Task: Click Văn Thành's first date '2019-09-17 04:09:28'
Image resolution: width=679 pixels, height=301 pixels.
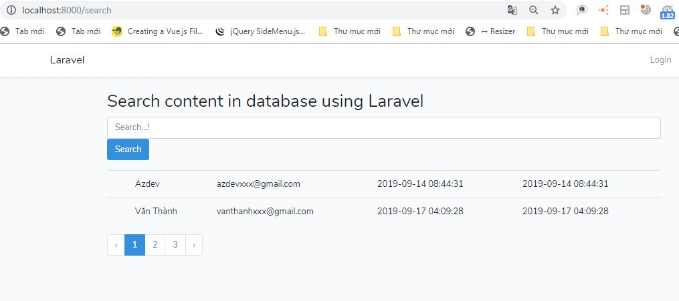Action: point(421,212)
